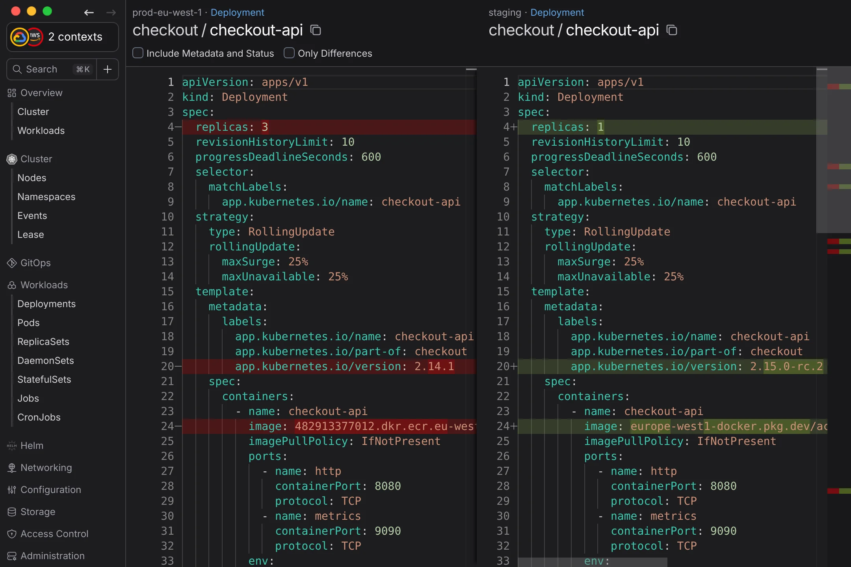Image resolution: width=851 pixels, height=567 pixels.
Task: Click the Access Control shield icon
Action: pos(12,534)
